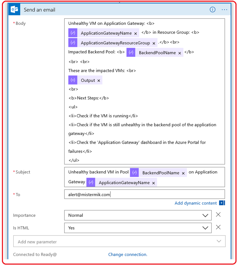
Task: Remove the Importance parameter
Action: [218, 215]
